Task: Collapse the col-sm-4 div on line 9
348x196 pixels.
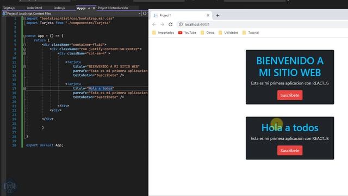Action: [24, 53]
